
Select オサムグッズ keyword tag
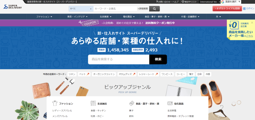[127, 74]
